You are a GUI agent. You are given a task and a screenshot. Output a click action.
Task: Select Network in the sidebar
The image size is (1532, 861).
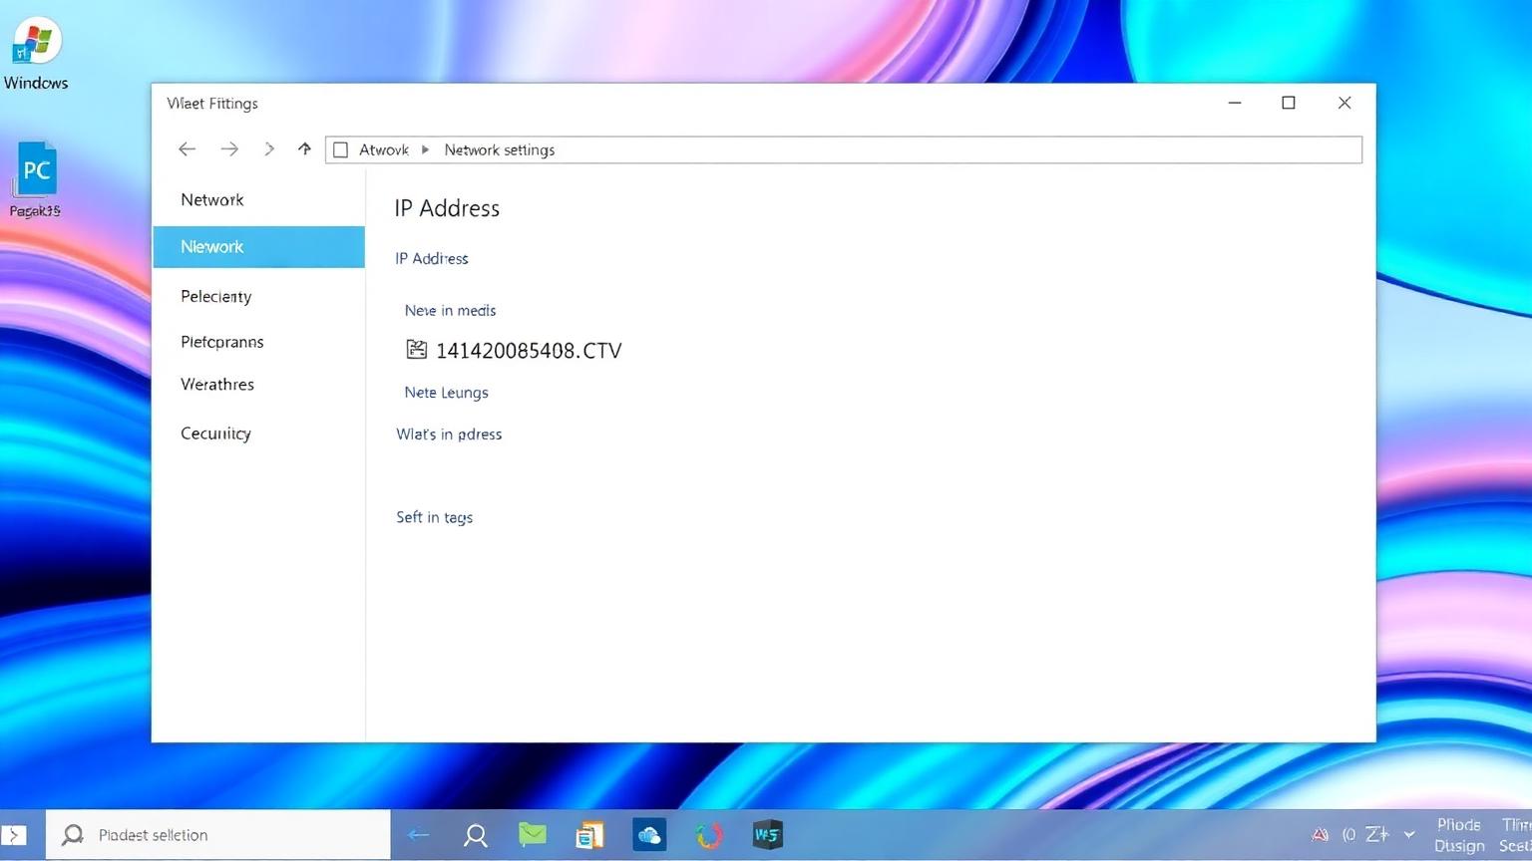point(212,199)
